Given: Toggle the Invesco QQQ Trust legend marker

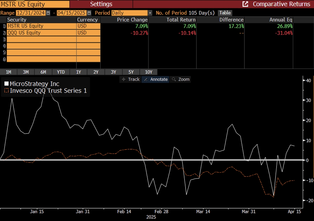Looking at the screenshot, I should coord(6,91).
